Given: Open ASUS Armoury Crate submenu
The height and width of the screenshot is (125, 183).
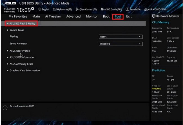Looking at the screenshot, I should pos(21,64).
